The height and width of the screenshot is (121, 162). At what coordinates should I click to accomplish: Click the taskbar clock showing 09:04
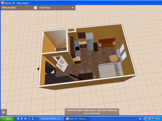[x=157, y=119]
